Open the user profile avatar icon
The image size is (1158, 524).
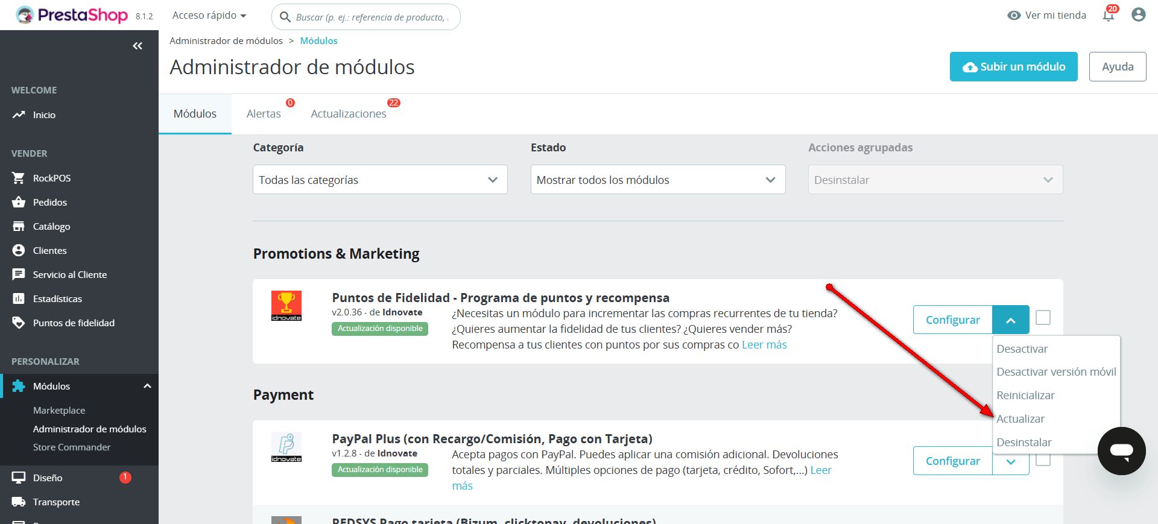coord(1138,15)
